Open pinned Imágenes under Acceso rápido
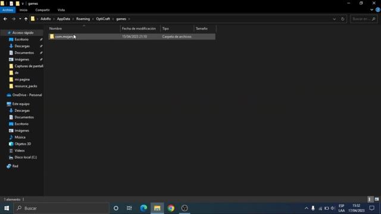 (x=21, y=59)
